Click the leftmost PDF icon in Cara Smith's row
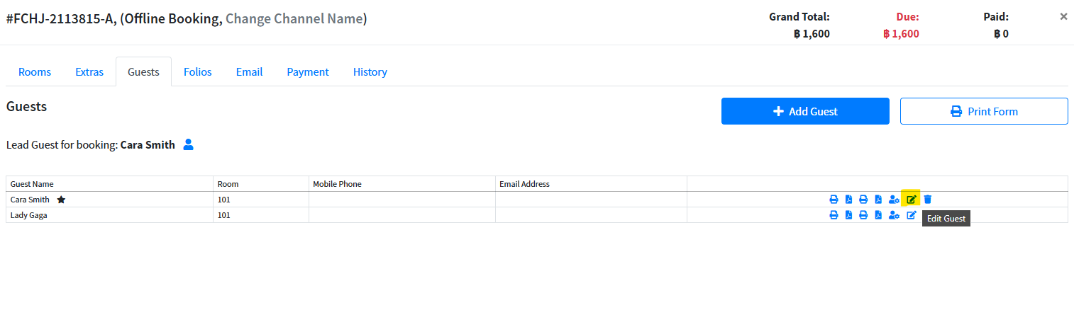 [x=848, y=200]
